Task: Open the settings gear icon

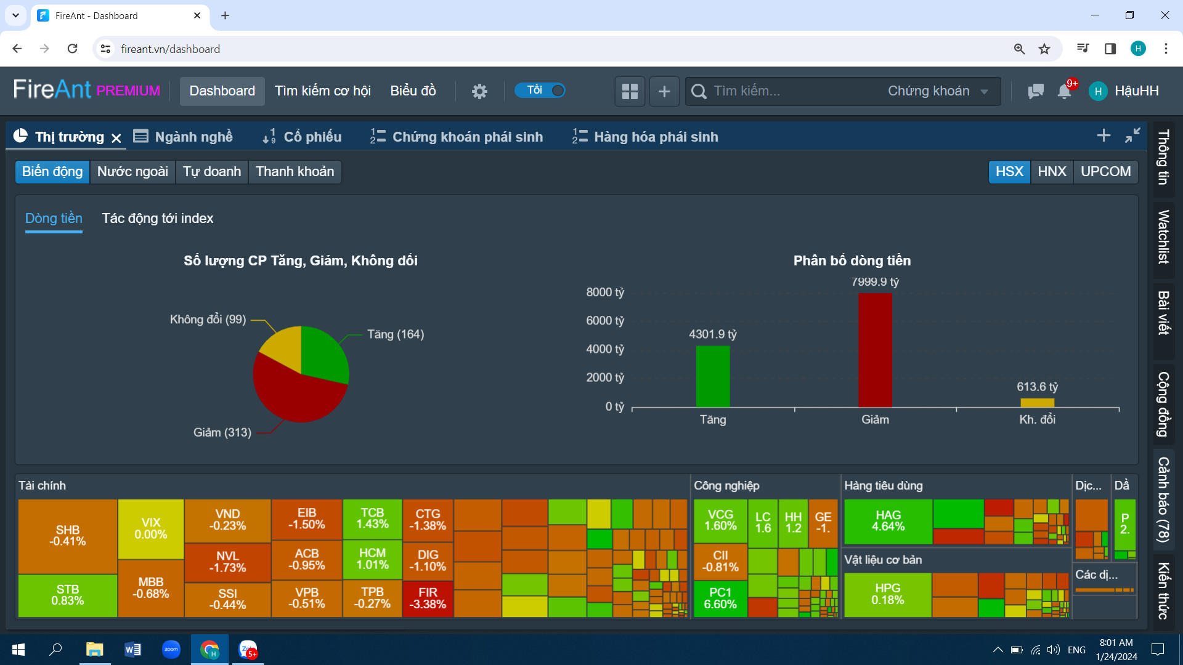Action: coord(479,91)
